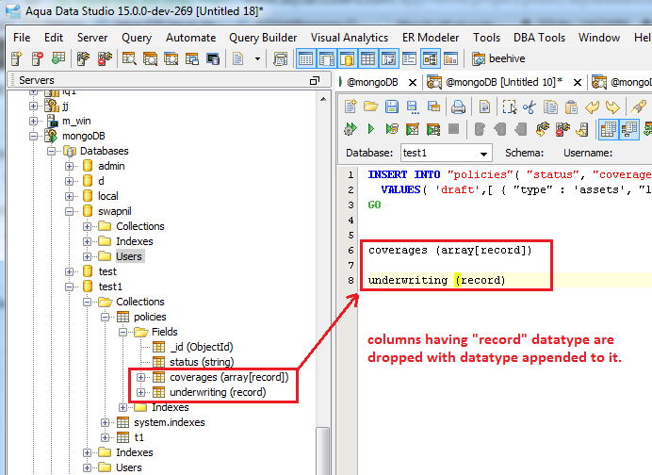652x475 pixels.
Task: Toggle the unhighlighted list panel view button
Action: (x=409, y=58)
